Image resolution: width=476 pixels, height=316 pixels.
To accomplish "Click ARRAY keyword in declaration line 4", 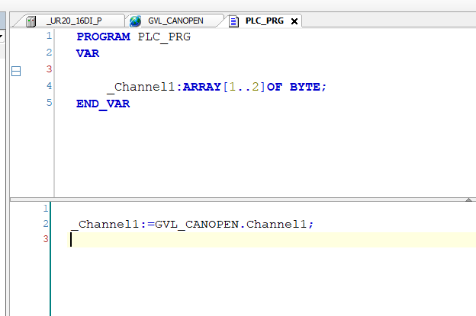I will point(202,88).
